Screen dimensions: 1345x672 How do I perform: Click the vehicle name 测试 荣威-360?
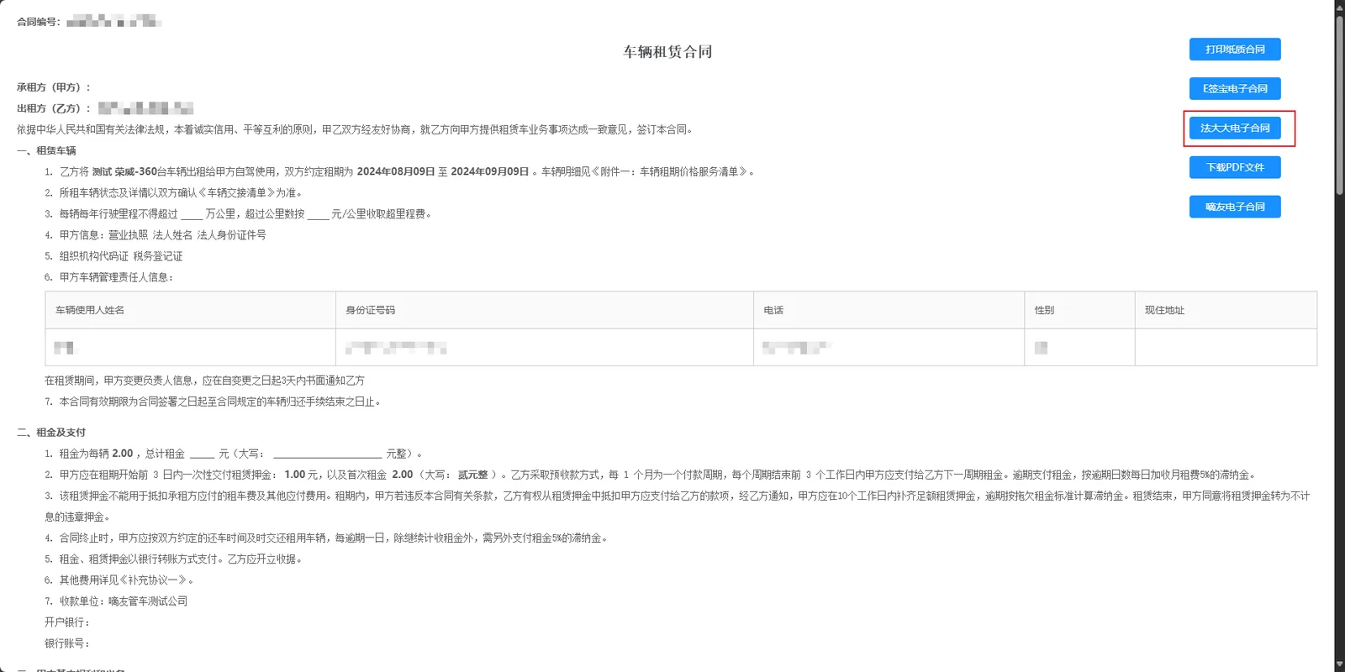coord(124,171)
